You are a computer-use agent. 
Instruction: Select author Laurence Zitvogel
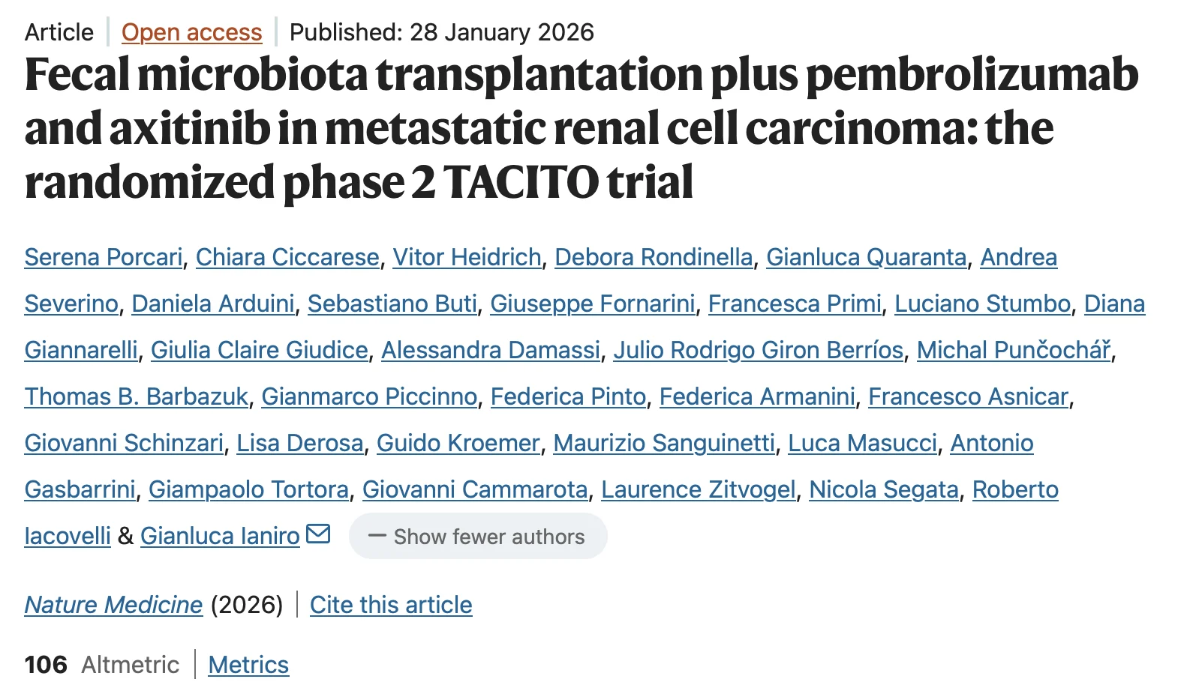(699, 489)
